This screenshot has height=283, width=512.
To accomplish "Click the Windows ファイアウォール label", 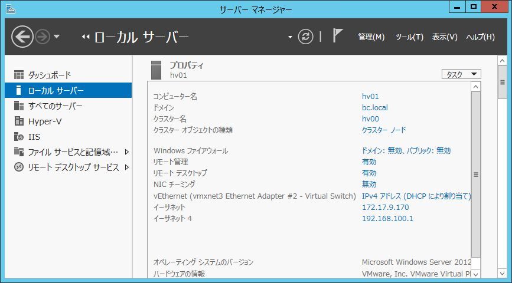I will pos(191,151).
